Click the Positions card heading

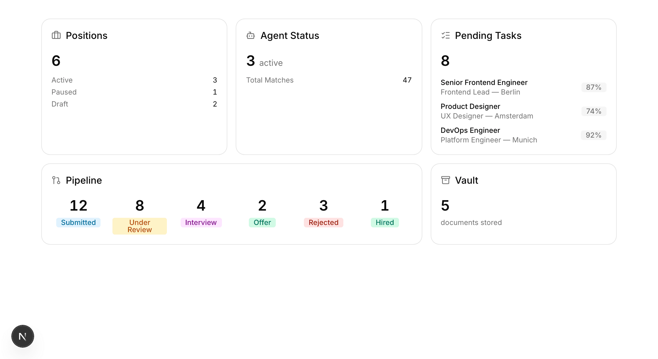click(x=87, y=35)
